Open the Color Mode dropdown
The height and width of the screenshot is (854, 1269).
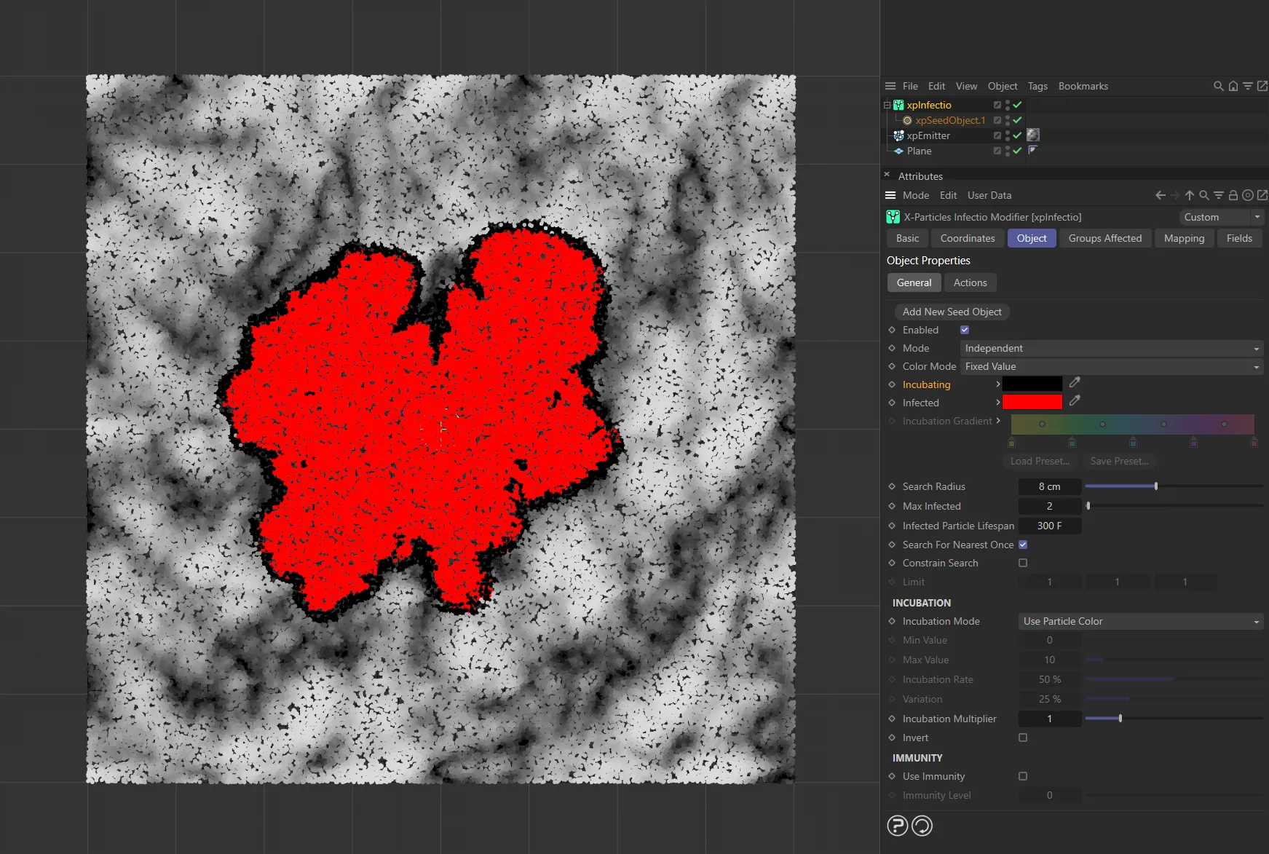(x=1110, y=366)
